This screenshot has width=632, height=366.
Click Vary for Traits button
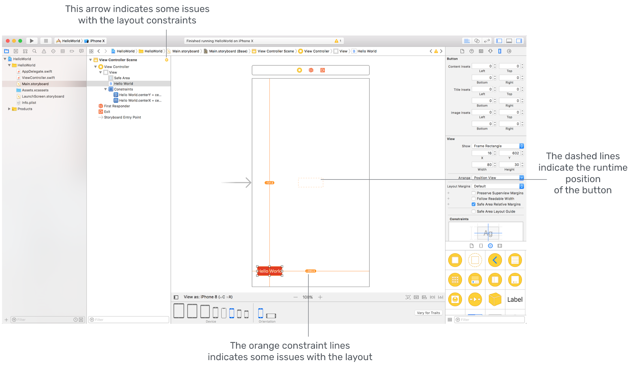click(429, 313)
